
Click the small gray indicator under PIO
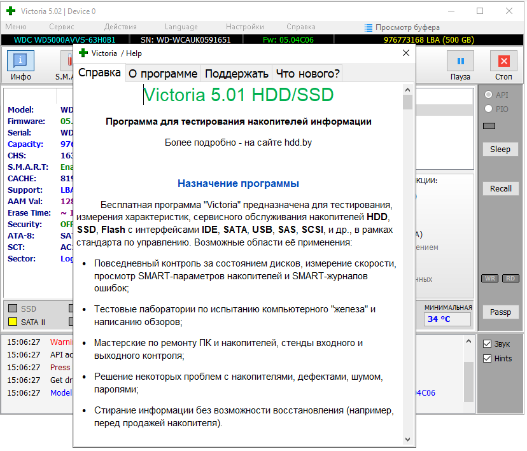point(489,126)
